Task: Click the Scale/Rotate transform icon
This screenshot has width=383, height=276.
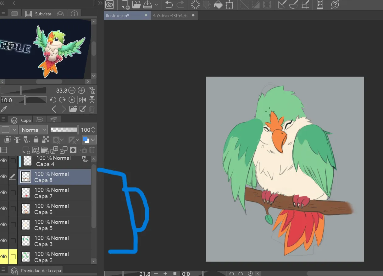Action: pyautogui.click(x=229, y=5)
